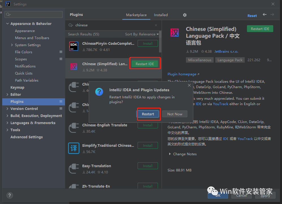
Task: Open the help question mark button
Action: pyautogui.click(x=10, y=195)
